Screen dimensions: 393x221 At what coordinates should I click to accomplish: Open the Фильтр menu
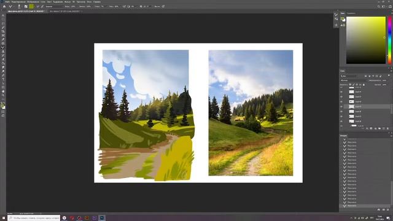pos(68,2)
